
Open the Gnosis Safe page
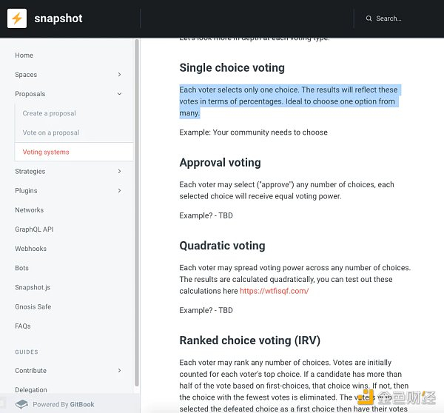33,306
